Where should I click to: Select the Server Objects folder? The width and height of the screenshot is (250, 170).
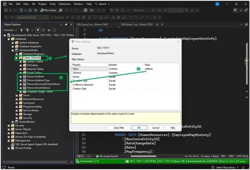23,129
